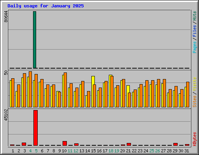
Task: Click the green day 18 label
Action: coord(111,151)
